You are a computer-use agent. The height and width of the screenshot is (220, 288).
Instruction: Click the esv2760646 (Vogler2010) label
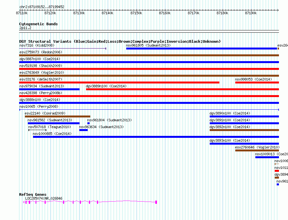click(x=257, y=147)
